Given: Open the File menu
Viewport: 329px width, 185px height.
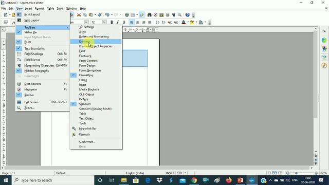Looking at the screenshot, I should (4, 8).
